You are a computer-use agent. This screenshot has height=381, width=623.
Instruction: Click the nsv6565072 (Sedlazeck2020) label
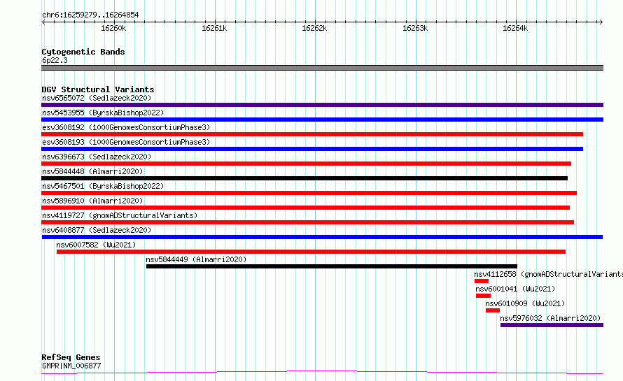point(97,98)
